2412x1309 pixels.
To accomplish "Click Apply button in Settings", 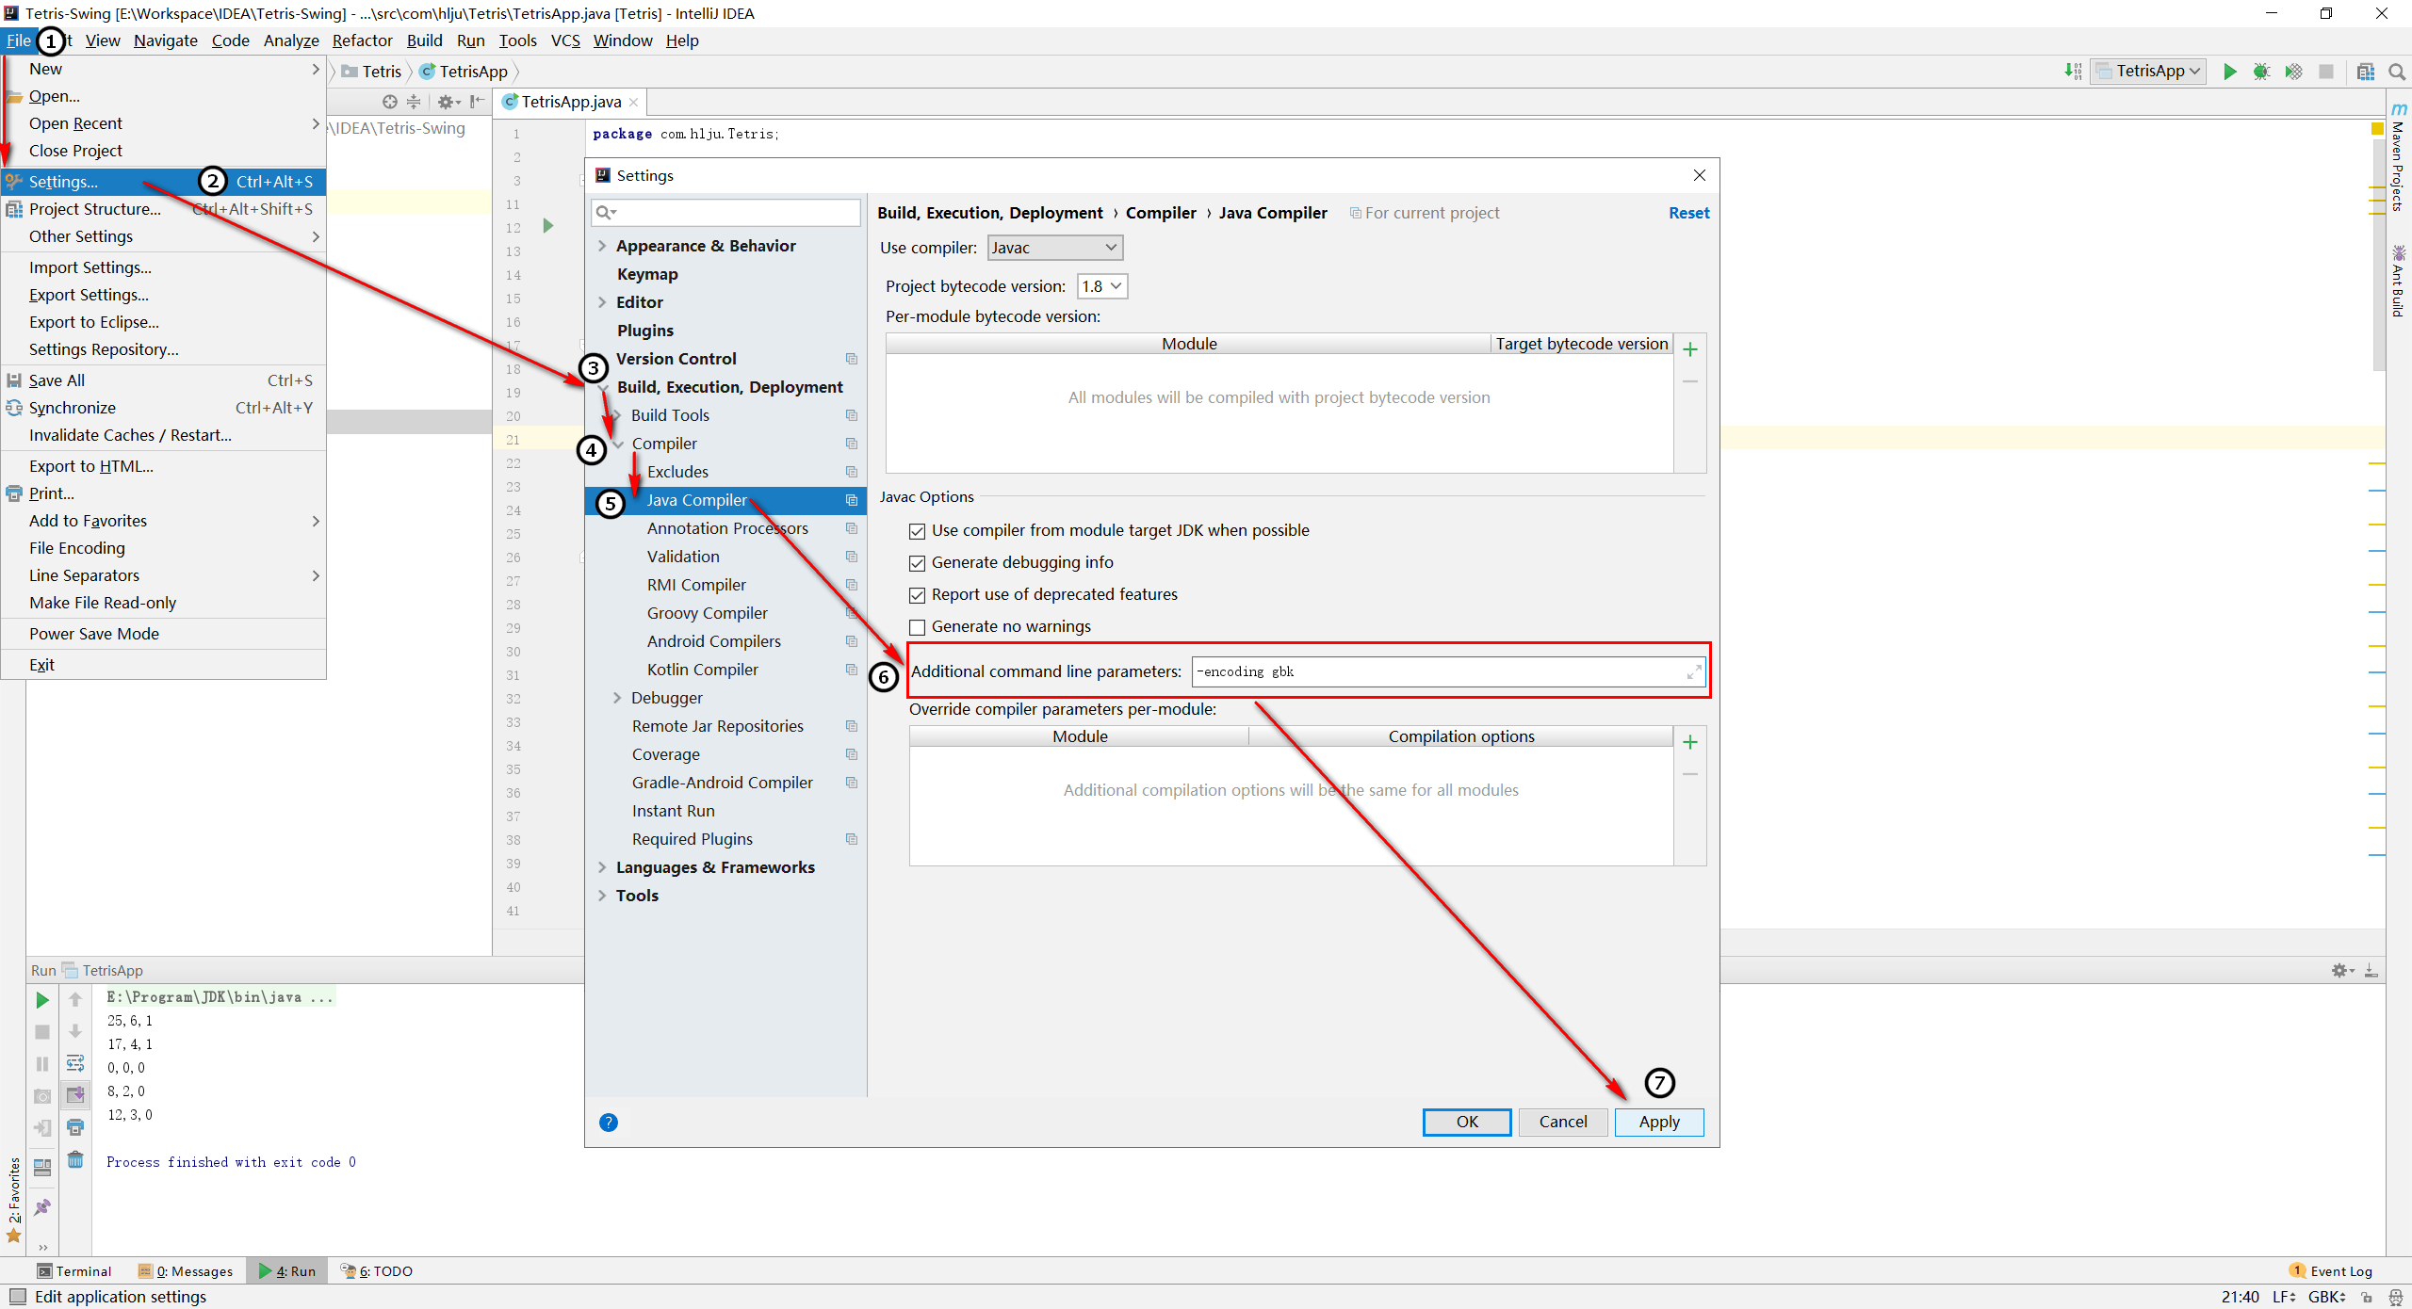I will pyautogui.click(x=1657, y=1121).
